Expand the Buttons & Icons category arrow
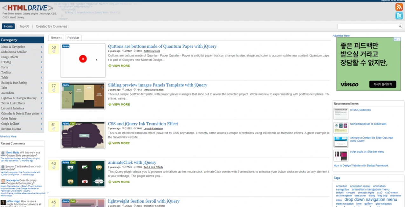The width and height of the screenshot is (405, 207). [41, 129]
